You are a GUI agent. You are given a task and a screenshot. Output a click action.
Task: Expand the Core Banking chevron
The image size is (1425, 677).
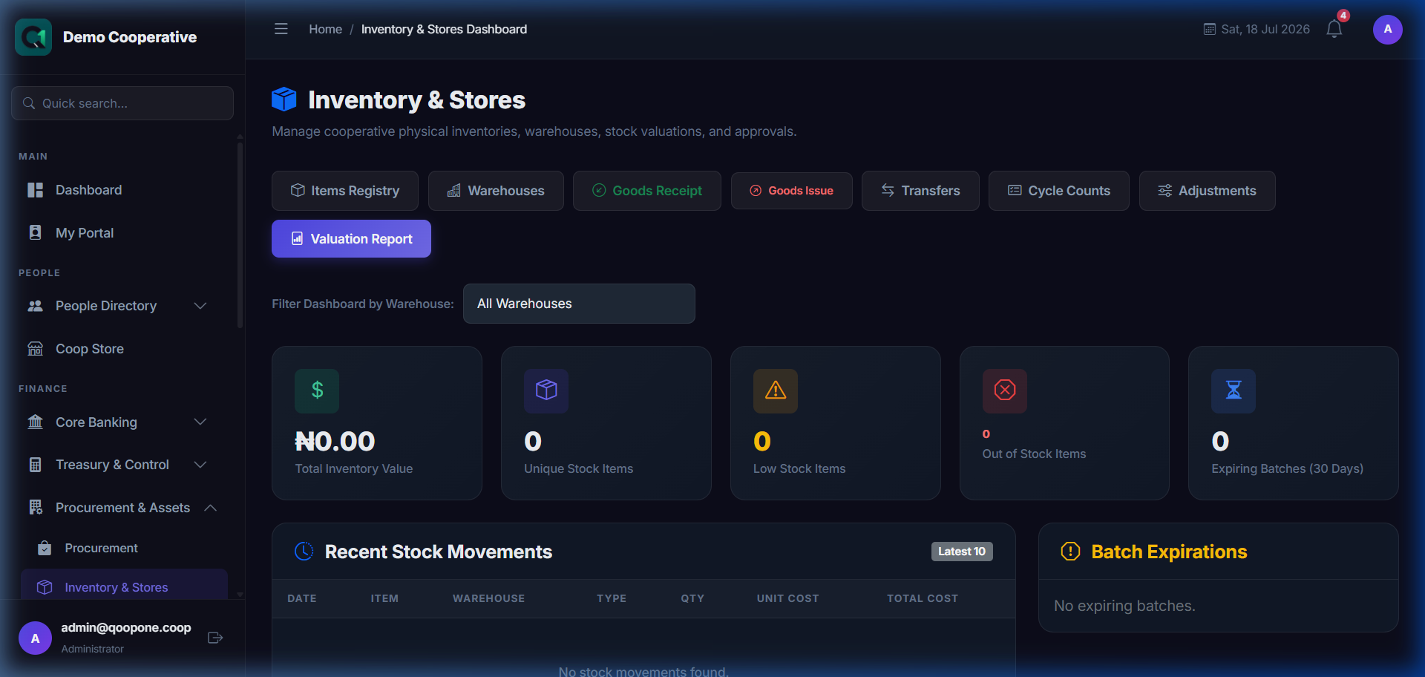point(200,422)
